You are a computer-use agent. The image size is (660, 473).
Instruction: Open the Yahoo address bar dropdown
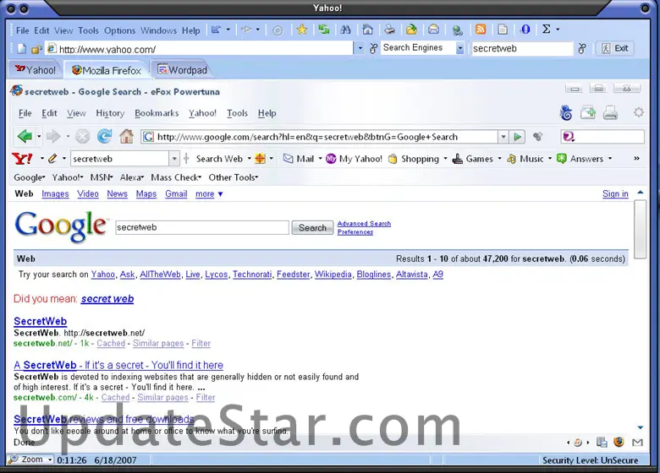tap(360, 49)
